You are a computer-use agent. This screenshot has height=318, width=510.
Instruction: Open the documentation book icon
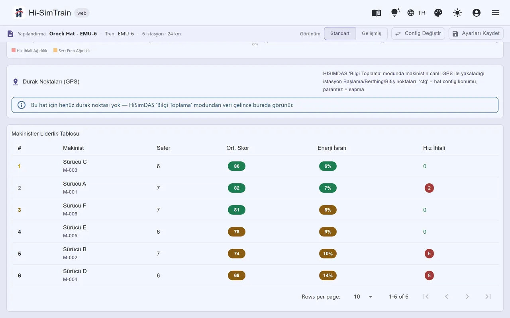pyautogui.click(x=377, y=13)
